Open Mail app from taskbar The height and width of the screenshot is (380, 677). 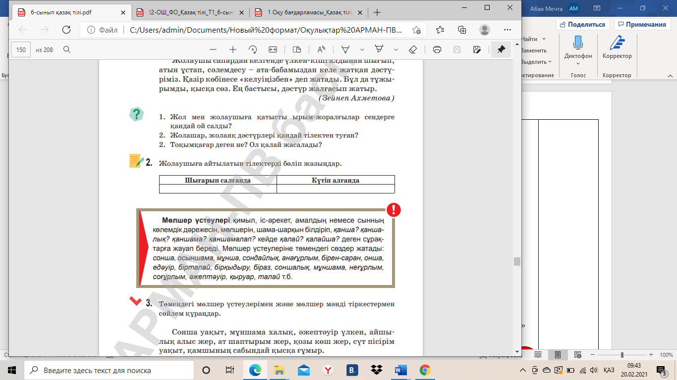pyautogui.click(x=304, y=370)
